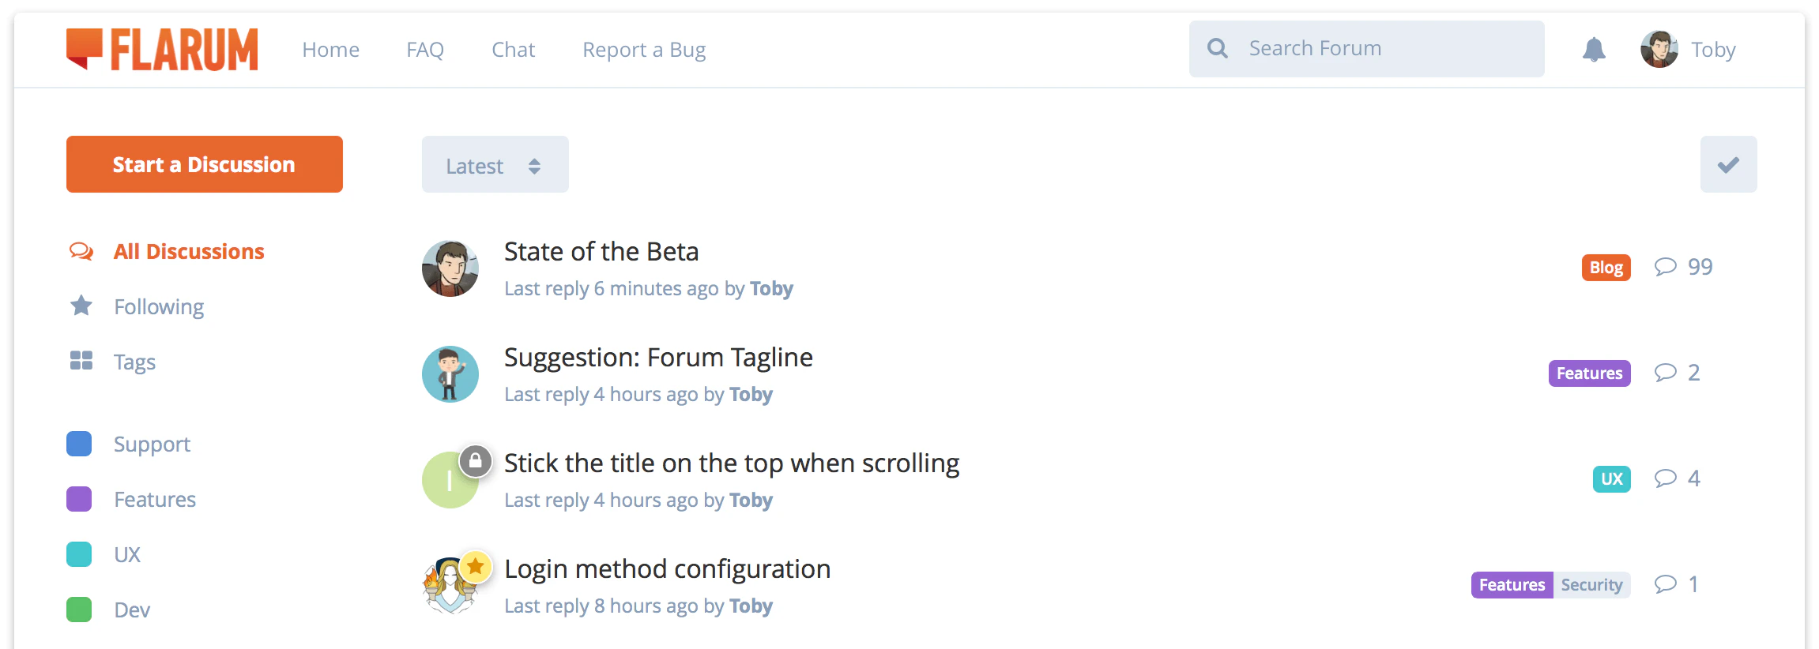1819x649 pixels.
Task: Go to Chat in the top navigation
Action: point(513,50)
